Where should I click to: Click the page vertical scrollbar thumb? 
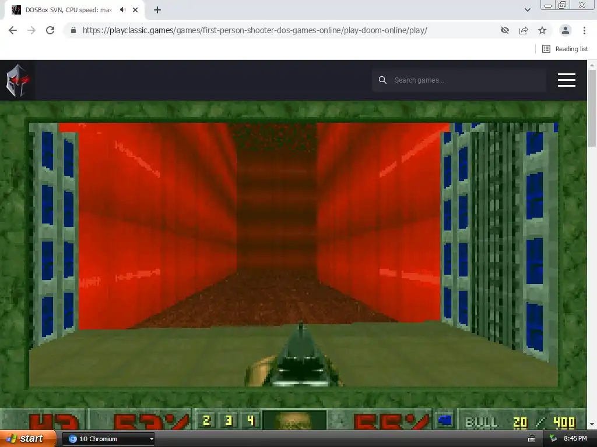[x=592, y=108]
